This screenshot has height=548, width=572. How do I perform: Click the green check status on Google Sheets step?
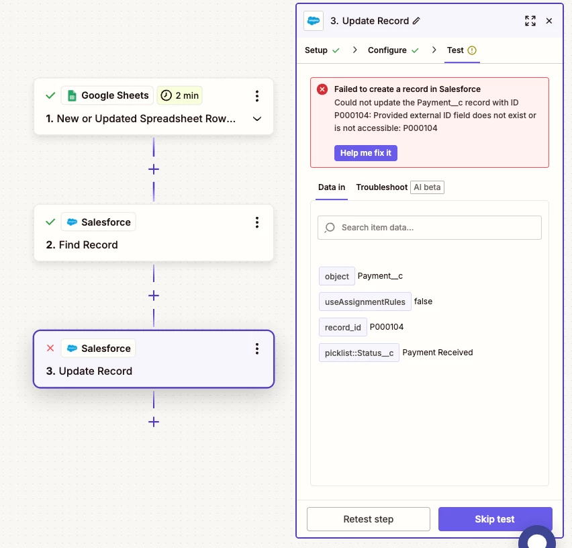click(x=50, y=95)
